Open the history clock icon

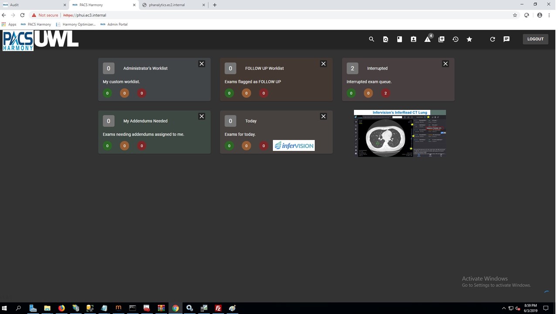[x=455, y=39]
